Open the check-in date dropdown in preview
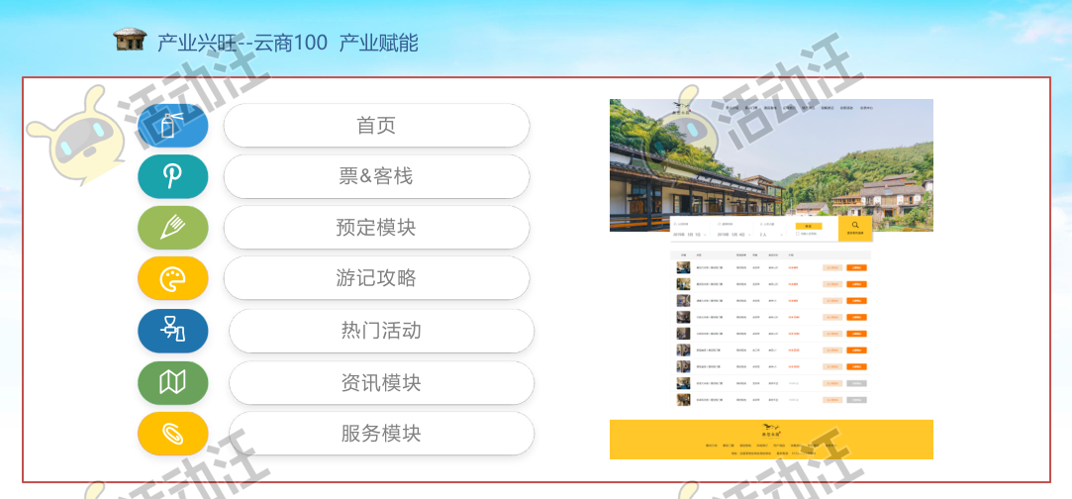1072x499 pixels. [x=690, y=235]
